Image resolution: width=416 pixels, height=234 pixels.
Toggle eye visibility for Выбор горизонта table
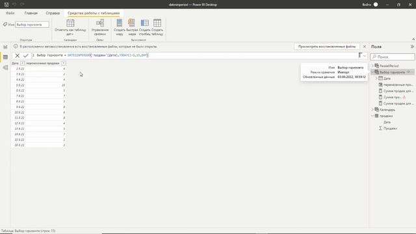click(x=409, y=72)
